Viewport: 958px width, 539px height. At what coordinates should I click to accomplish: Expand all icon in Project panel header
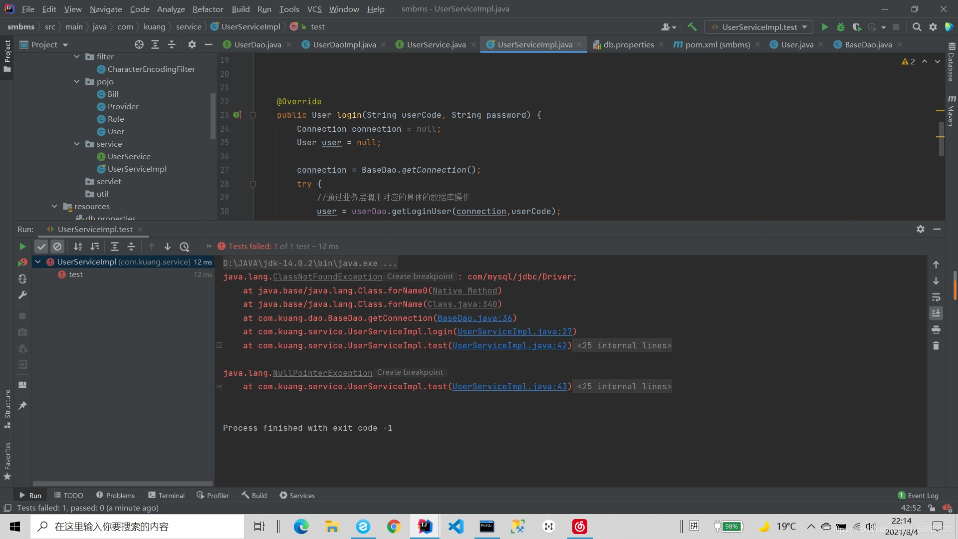click(x=155, y=45)
